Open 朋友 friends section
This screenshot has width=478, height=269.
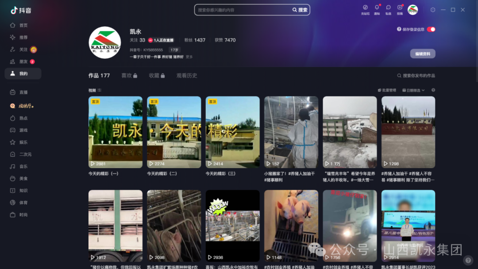pos(22,61)
